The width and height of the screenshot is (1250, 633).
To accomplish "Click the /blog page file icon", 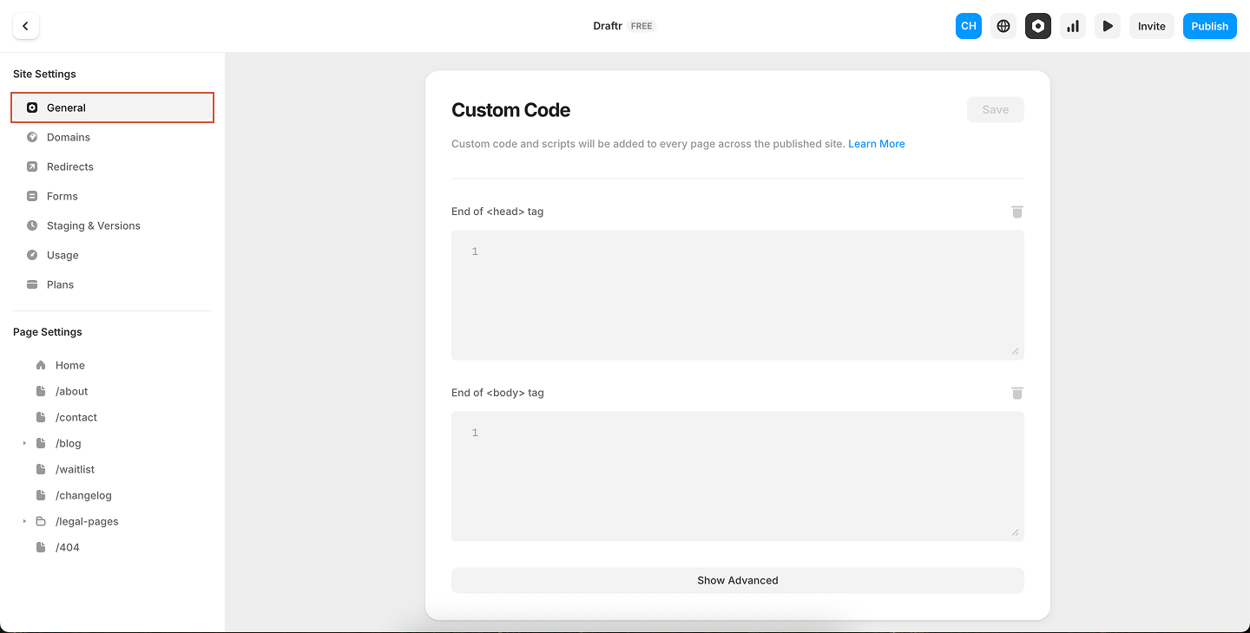I will [x=41, y=443].
